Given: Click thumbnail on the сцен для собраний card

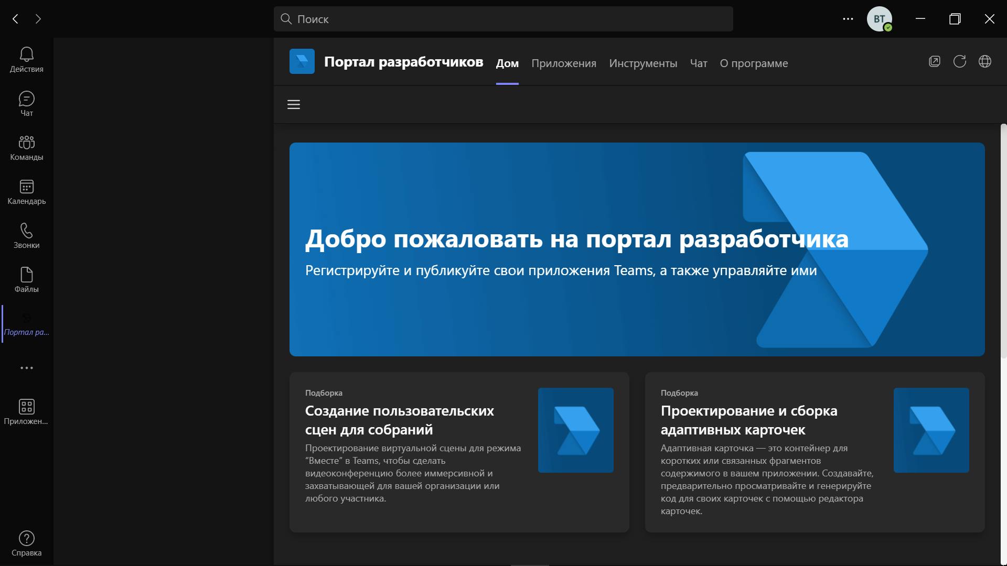Looking at the screenshot, I should 576,430.
